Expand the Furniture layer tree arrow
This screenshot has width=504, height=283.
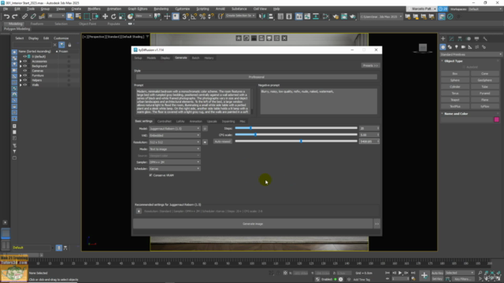(20, 75)
